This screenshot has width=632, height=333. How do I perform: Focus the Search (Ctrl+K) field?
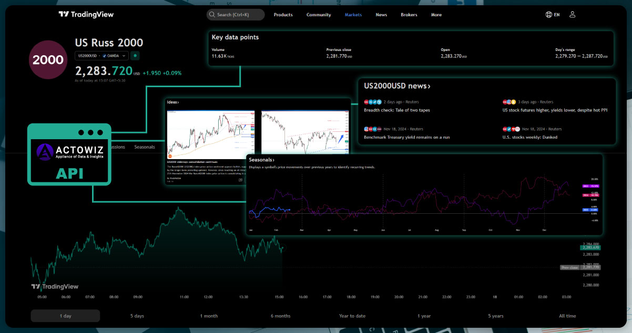point(236,15)
